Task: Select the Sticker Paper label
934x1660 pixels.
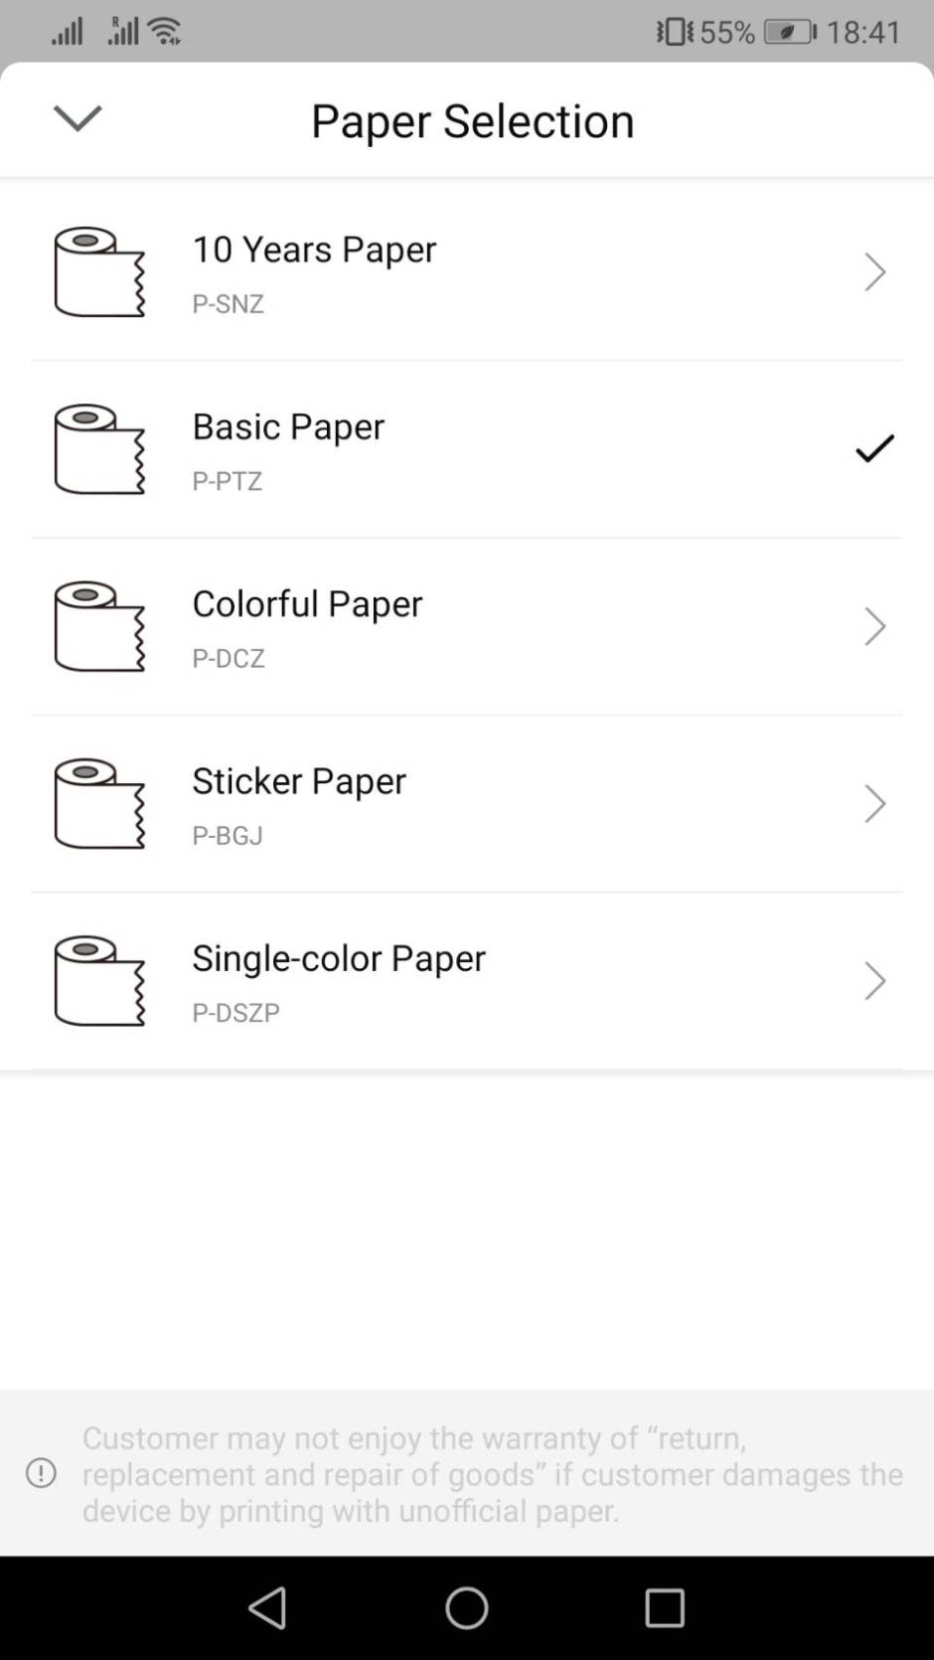Action: click(299, 781)
